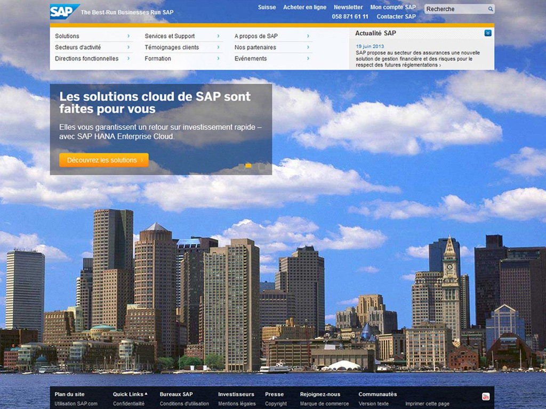Open the Solutions menu
Image resolution: width=546 pixels, height=409 pixels.
[x=67, y=36]
